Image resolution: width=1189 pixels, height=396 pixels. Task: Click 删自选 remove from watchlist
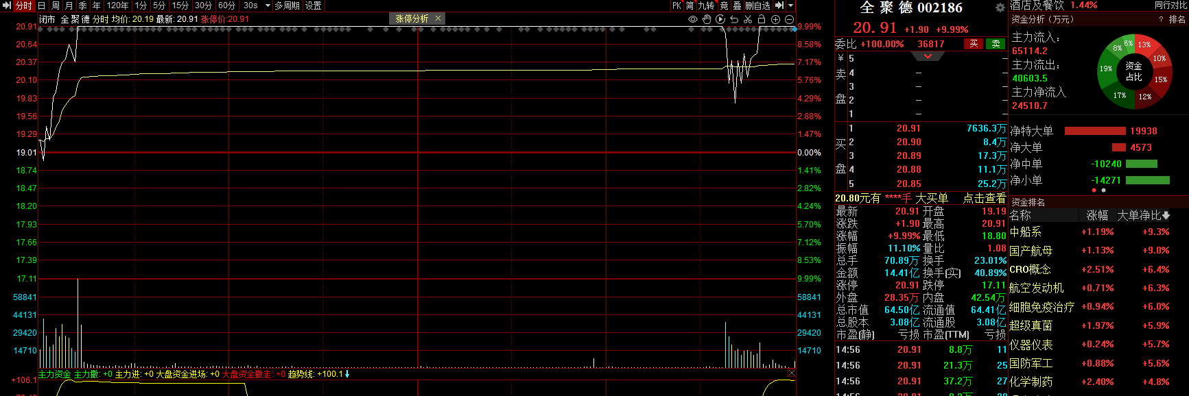coord(757,5)
